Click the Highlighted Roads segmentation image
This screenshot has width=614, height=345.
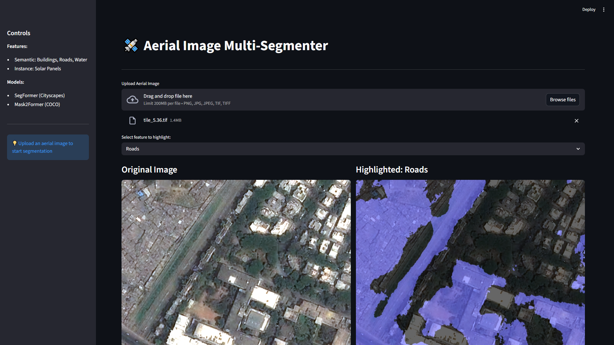click(x=470, y=262)
